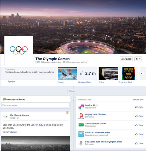Screen dimensions: 146x151
Task: Open the London 2012 page link
Action: tap(91, 105)
